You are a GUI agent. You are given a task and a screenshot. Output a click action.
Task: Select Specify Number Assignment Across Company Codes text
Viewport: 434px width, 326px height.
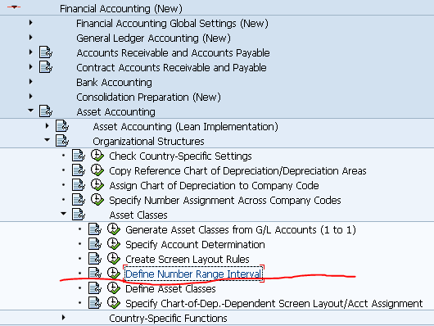pyautogui.click(x=225, y=200)
